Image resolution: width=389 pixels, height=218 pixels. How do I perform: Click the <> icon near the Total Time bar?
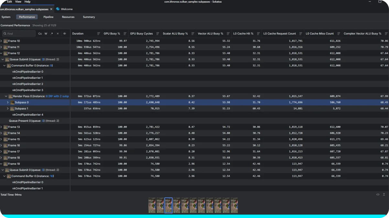[x=377, y=194]
